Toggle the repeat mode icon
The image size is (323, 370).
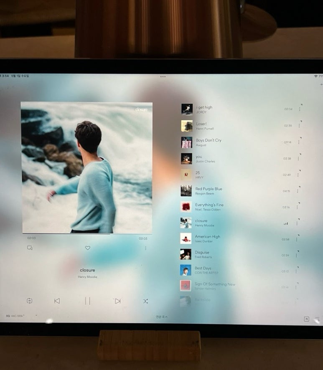pyautogui.click(x=30, y=301)
